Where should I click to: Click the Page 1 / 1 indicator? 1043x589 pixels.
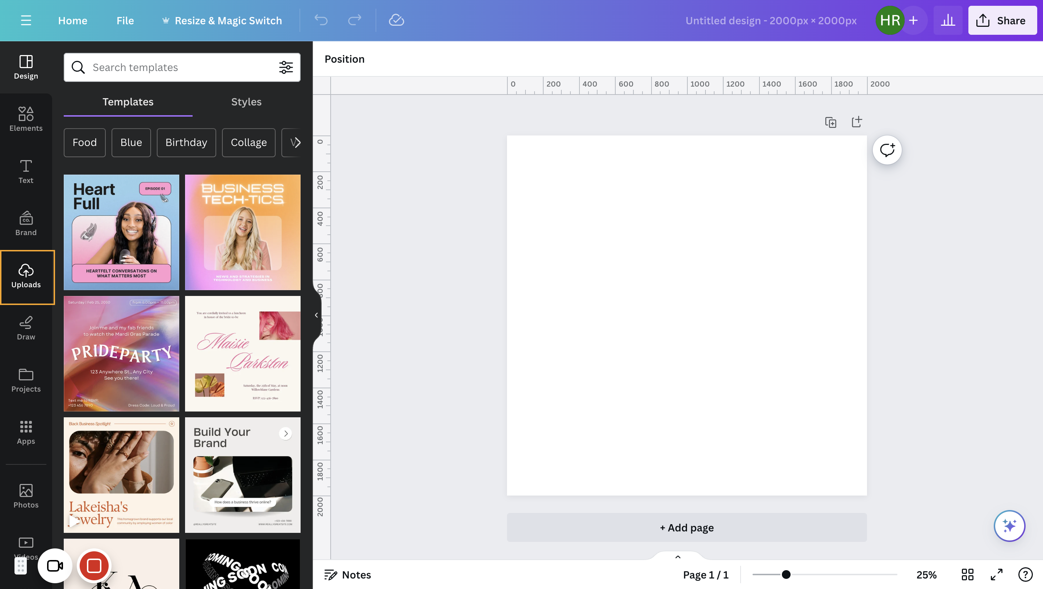pyautogui.click(x=705, y=575)
